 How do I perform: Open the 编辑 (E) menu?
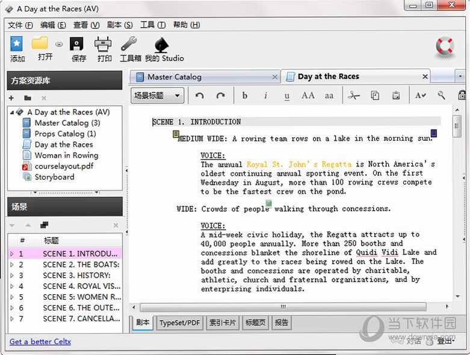[x=53, y=25]
